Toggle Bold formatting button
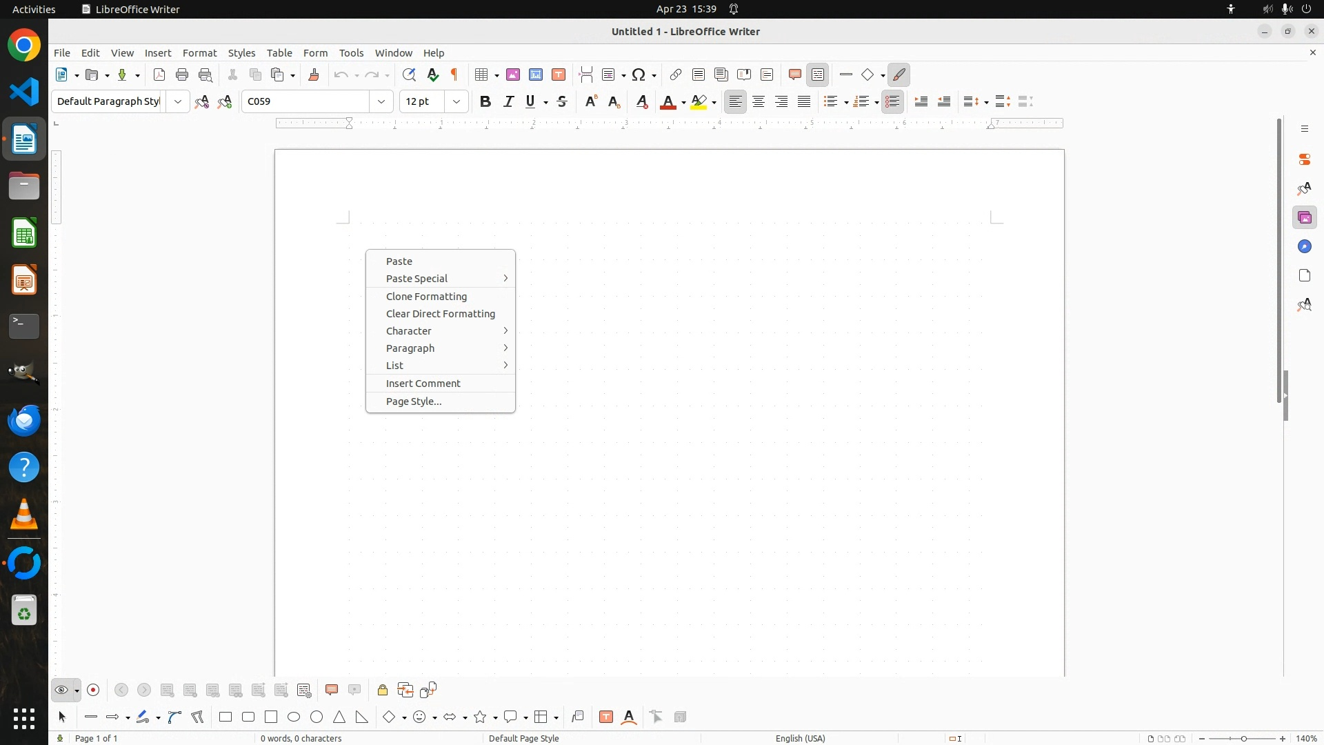 point(485,101)
